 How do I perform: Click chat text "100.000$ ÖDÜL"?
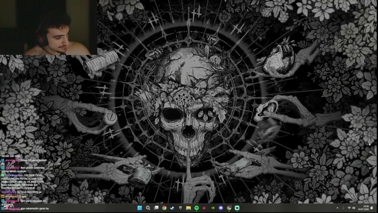(33, 175)
